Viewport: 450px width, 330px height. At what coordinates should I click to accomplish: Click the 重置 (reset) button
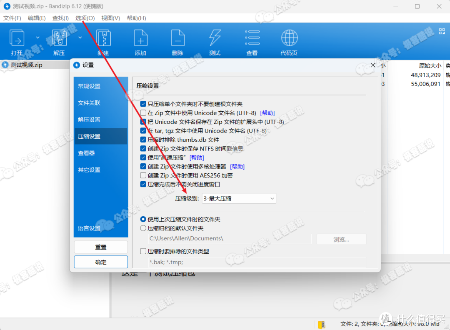(101, 247)
